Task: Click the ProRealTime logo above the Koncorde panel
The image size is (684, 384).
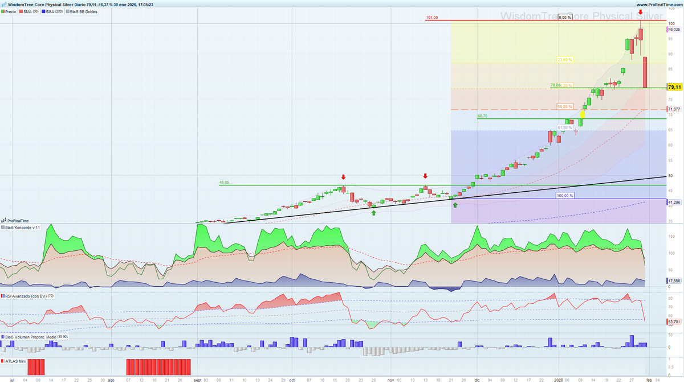Action: (x=15, y=220)
